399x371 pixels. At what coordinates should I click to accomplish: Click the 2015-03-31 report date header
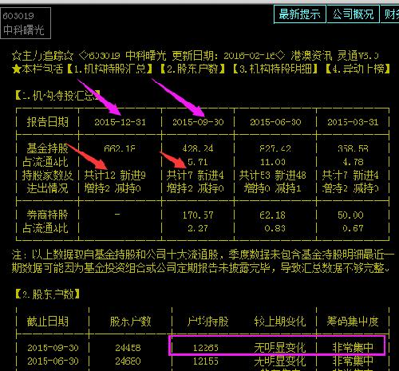[353, 122]
